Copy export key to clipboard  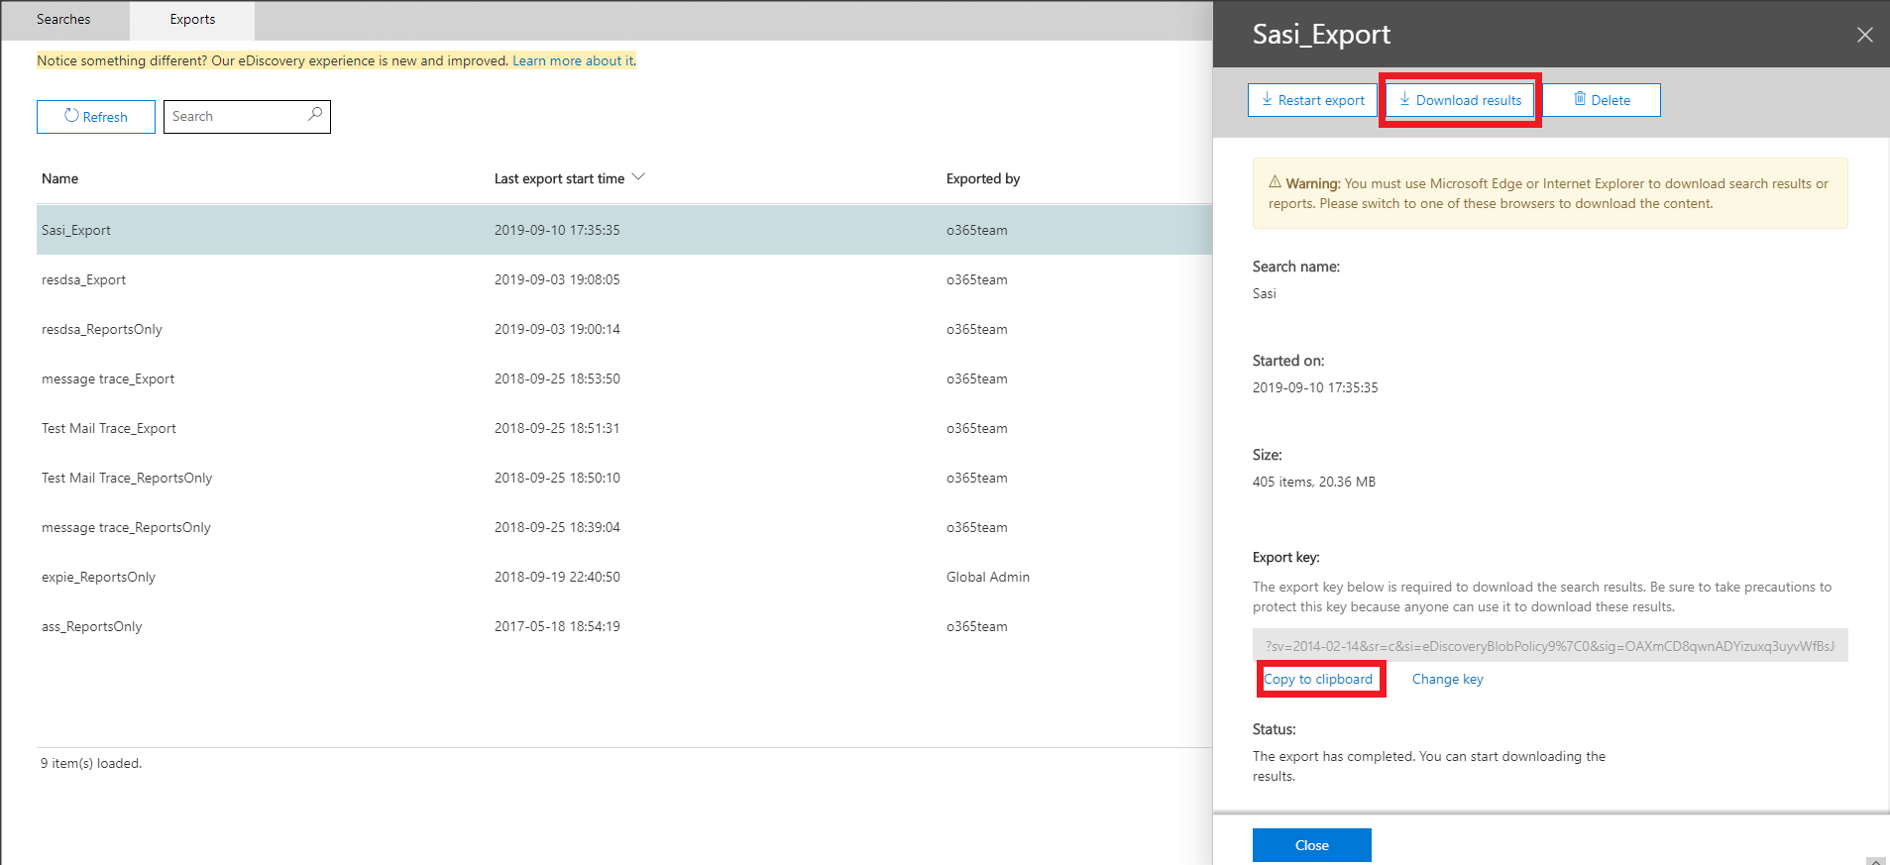click(x=1318, y=680)
